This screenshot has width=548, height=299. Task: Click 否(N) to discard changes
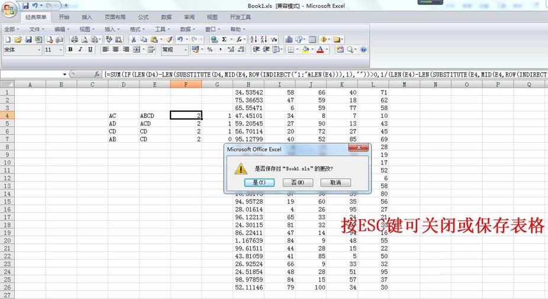click(x=298, y=182)
